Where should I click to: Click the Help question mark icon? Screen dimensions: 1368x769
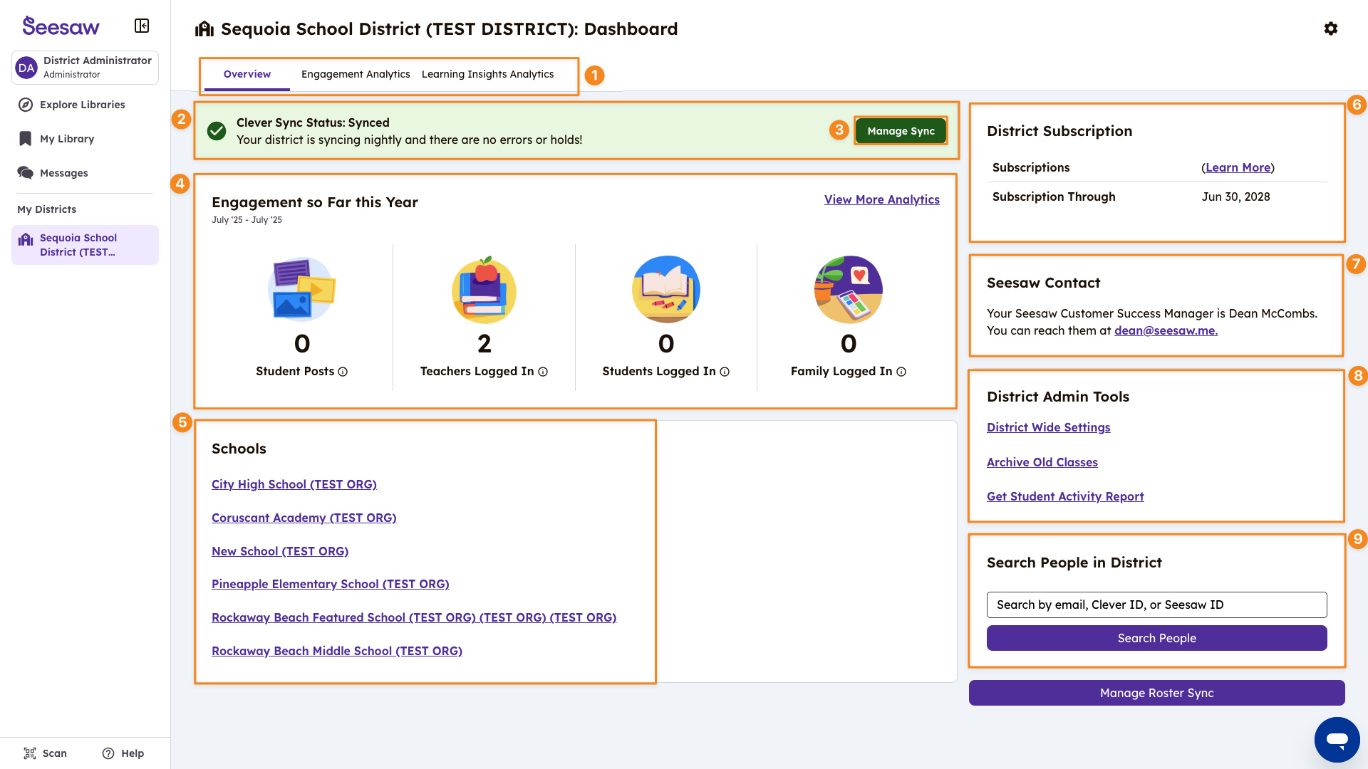coord(108,753)
